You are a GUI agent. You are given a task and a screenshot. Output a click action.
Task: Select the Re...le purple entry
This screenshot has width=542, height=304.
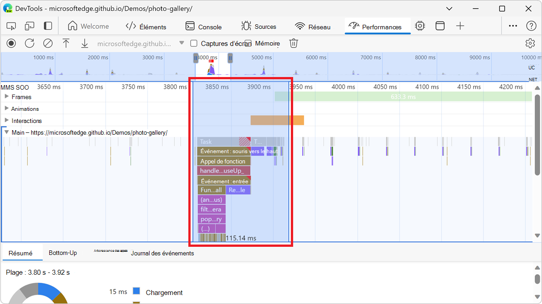coord(238,190)
